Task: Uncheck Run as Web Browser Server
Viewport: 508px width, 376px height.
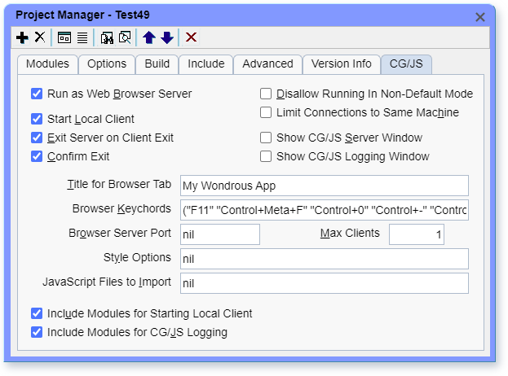Action: 37,94
